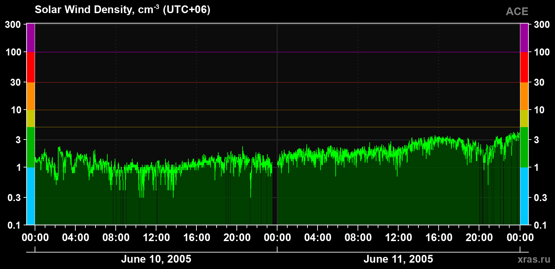555x269 pixels.
Task: Click the red color band on left scale
Action: pyautogui.click(x=31, y=67)
